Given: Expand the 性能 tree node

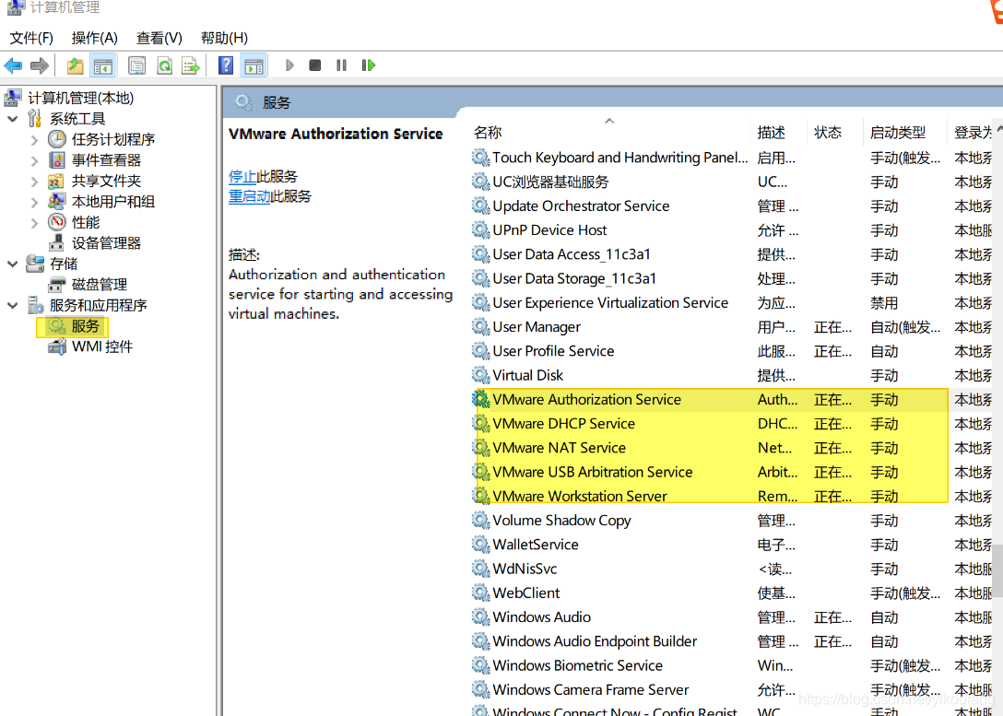Looking at the screenshot, I should click(34, 222).
